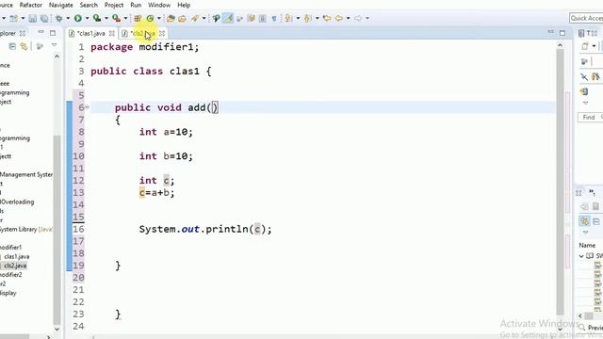603x339 pixels.
Task: Open Forward navigation history dropdown
Action: tap(367, 18)
